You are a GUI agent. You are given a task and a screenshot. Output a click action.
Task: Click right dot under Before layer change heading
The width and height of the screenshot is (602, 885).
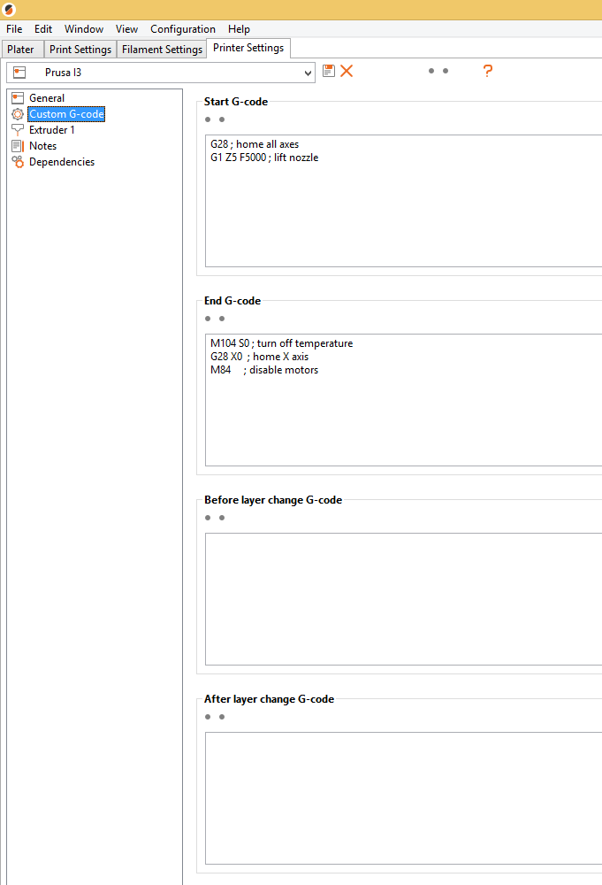[222, 518]
